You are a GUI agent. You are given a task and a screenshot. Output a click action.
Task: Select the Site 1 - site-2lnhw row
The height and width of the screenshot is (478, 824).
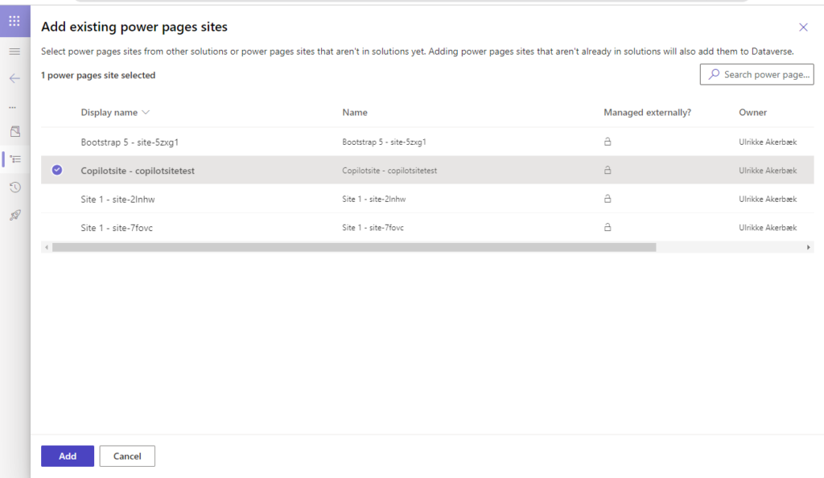427,199
